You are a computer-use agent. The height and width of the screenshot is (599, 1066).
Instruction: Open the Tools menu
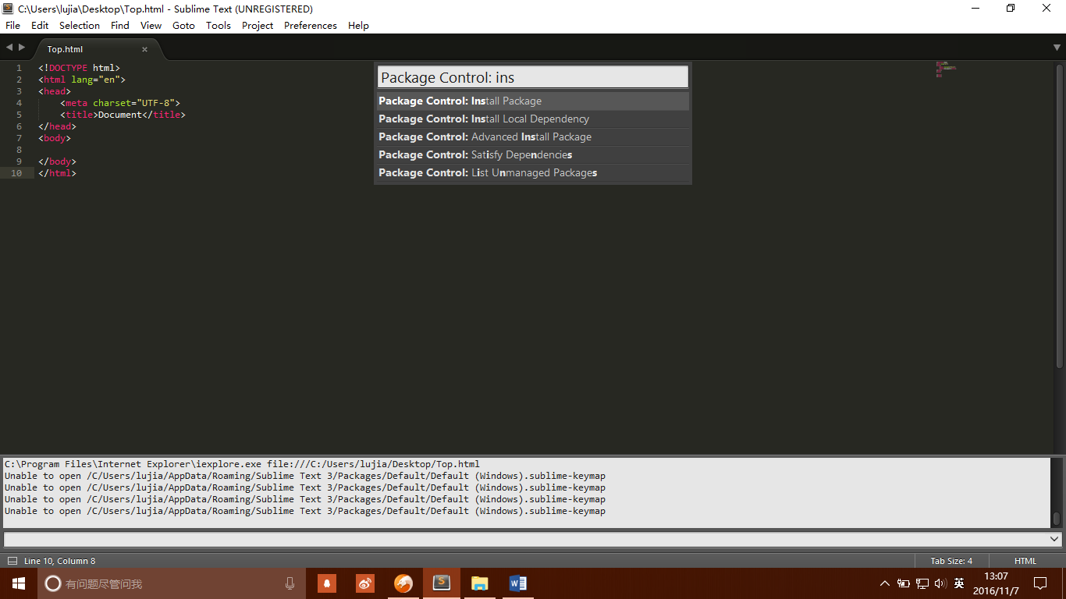tap(219, 25)
